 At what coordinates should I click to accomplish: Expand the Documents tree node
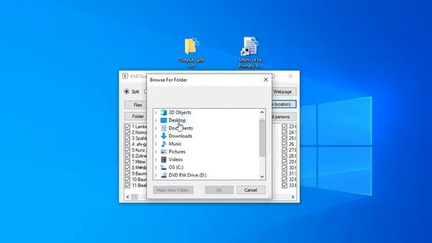[156, 128]
